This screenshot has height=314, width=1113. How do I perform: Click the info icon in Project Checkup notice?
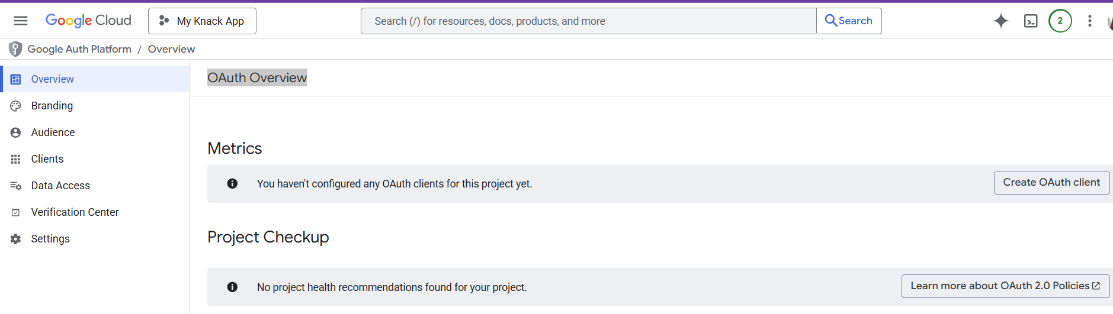point(232,287)
